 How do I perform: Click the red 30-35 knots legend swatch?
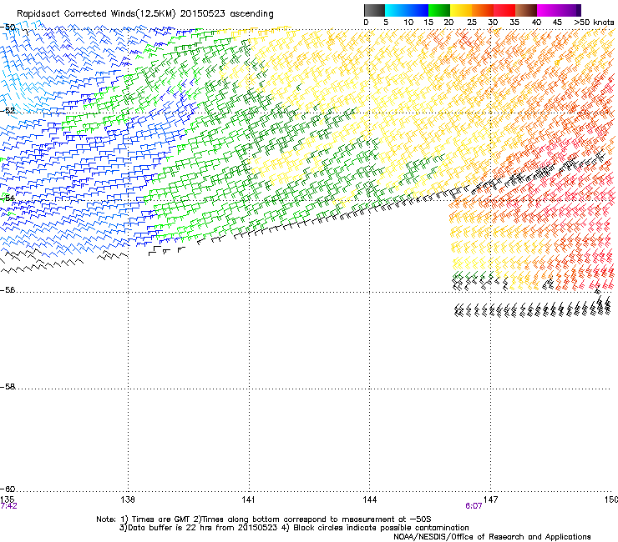click(504, 10)
